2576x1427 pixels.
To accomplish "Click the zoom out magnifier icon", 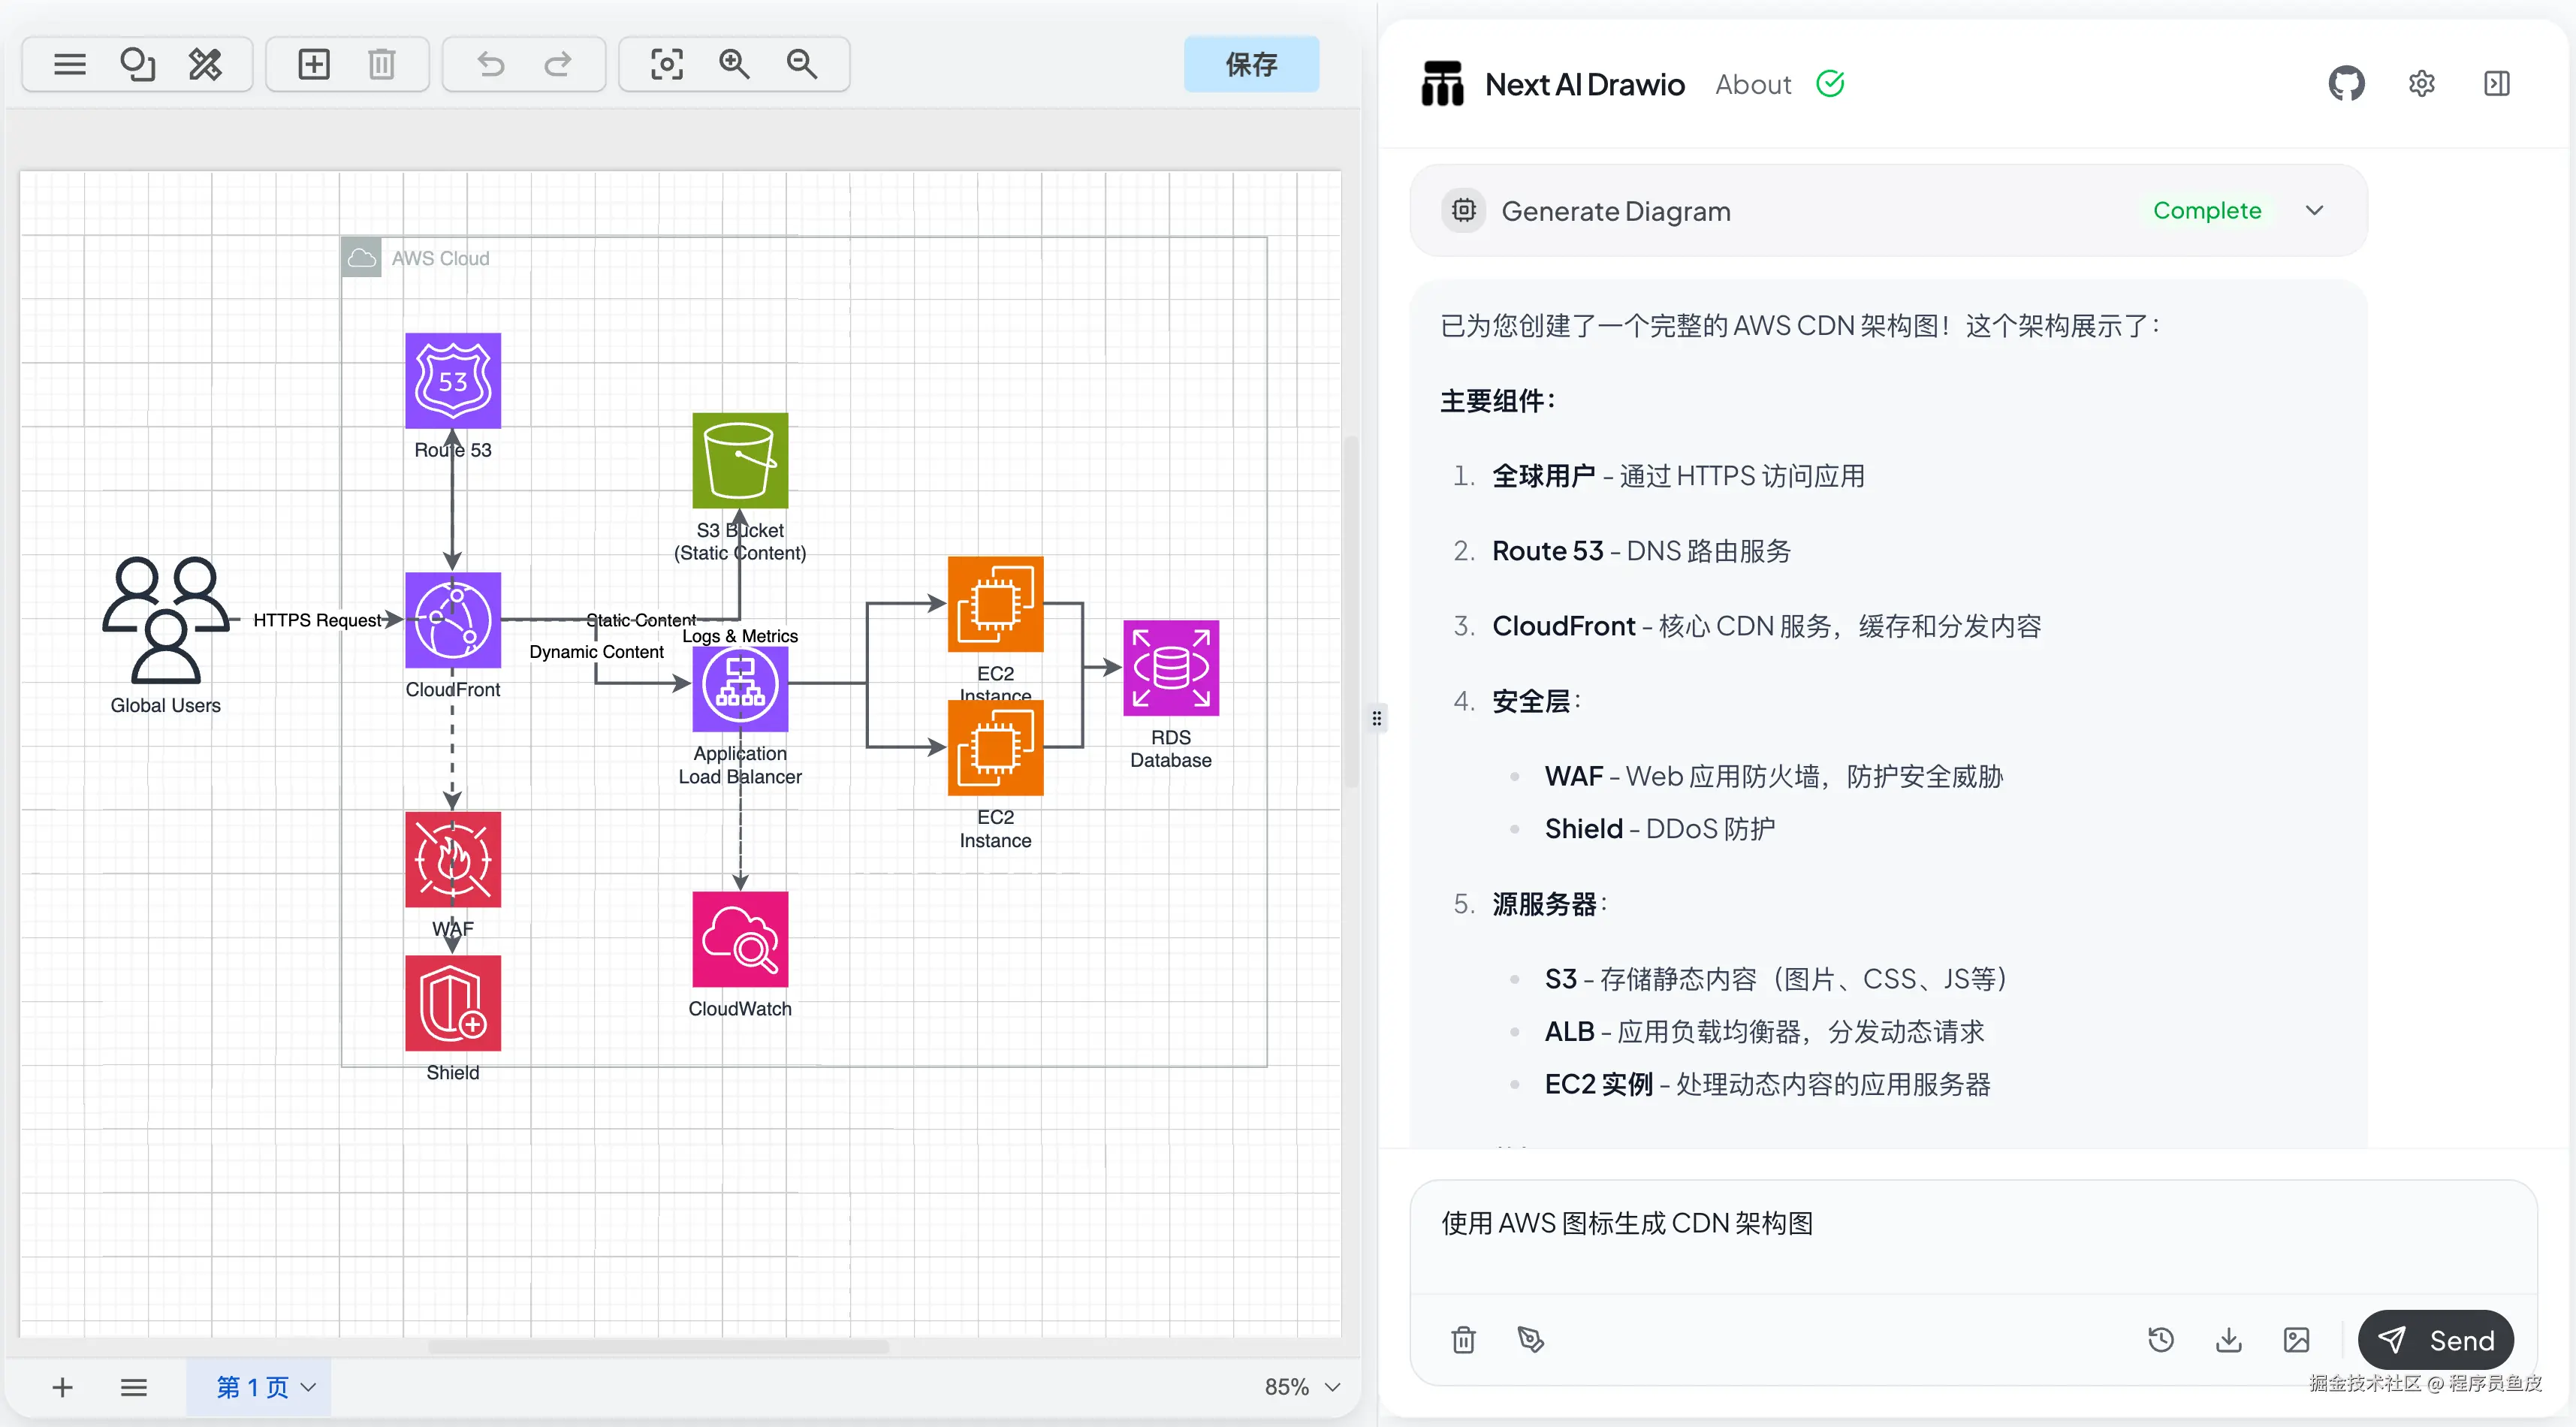I will pyautogui.click(x=802, y=65).
